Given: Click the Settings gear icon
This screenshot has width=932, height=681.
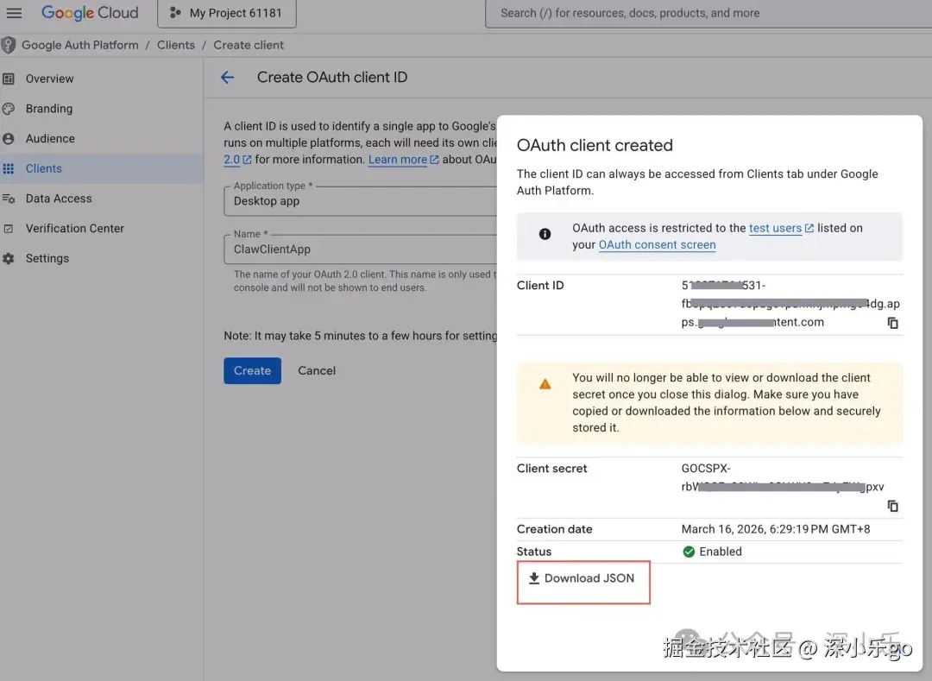Looking at the screenshot, I should [9, 258].
